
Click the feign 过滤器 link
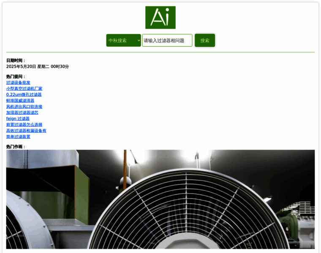pyautogui.click(x=18, y=119)
